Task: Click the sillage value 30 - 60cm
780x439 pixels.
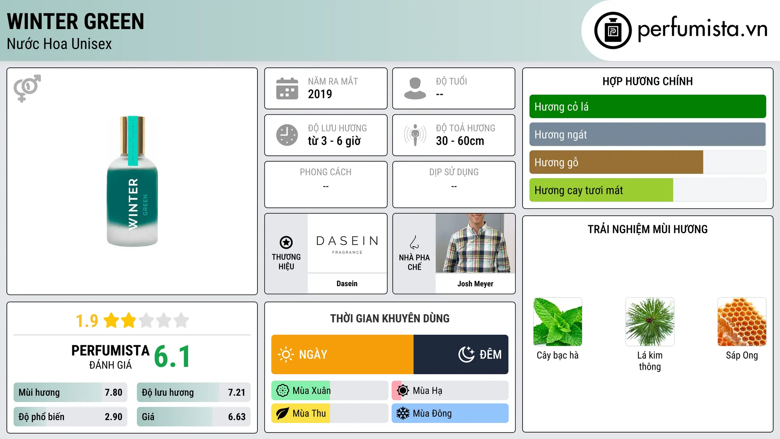Action: [460, 141]
